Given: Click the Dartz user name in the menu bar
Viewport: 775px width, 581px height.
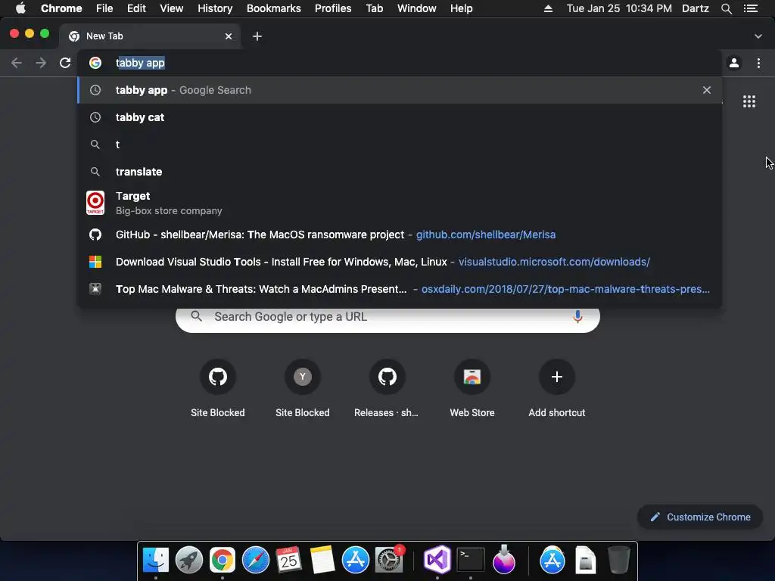Looking at the screenshot, I should [696, 8].
